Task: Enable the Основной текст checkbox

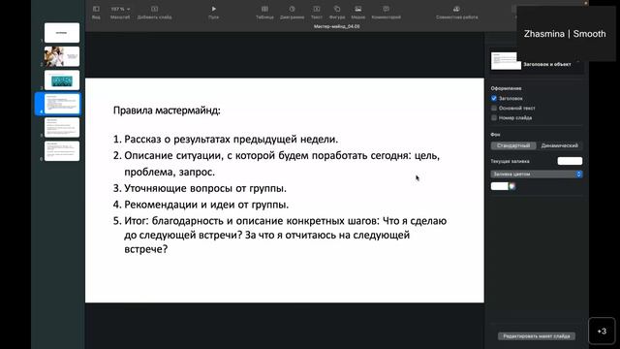Action: click(494, 108)
